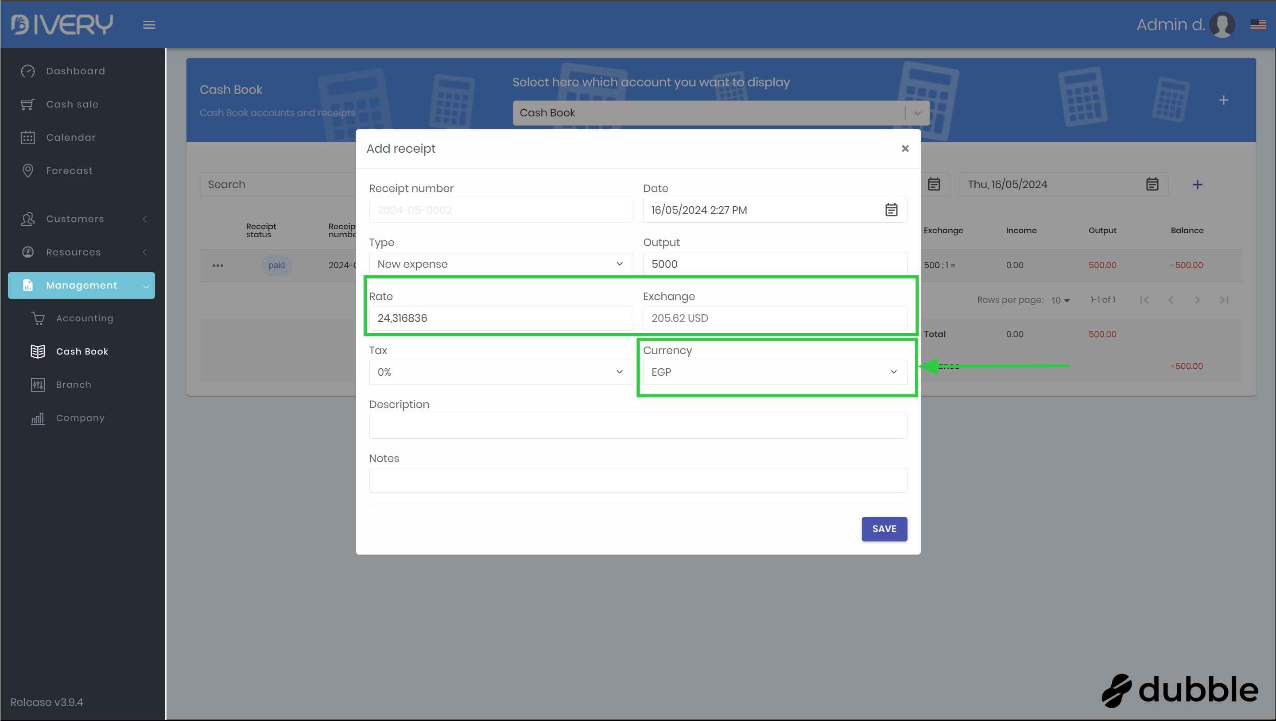1276x721 pixels.
Task: Click into the Rate input field
Action: tap(500, 318)
